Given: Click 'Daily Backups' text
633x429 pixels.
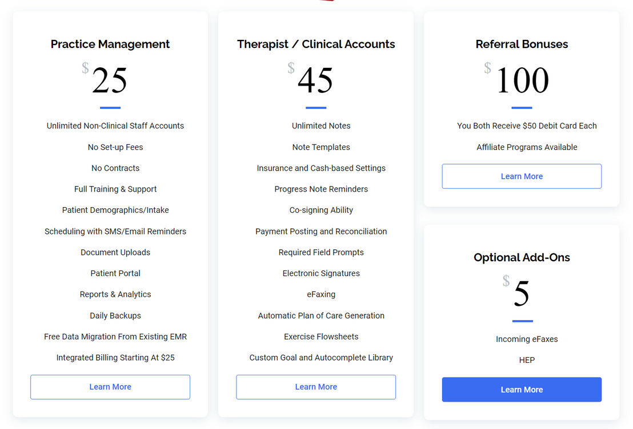Looking at the screenshot, I should click(x=115, y=315).
